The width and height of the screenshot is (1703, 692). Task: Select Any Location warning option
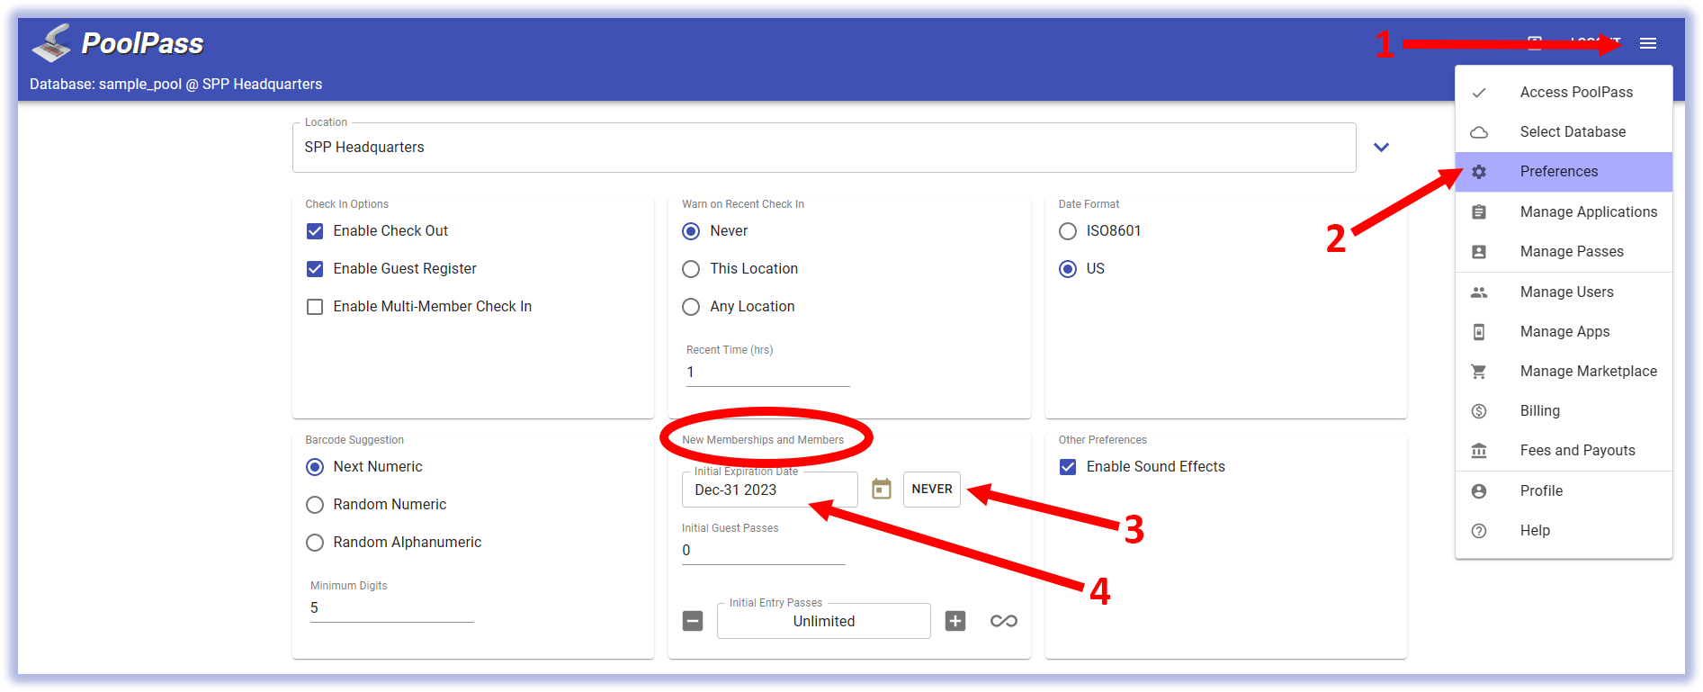(x=691, y=307)
